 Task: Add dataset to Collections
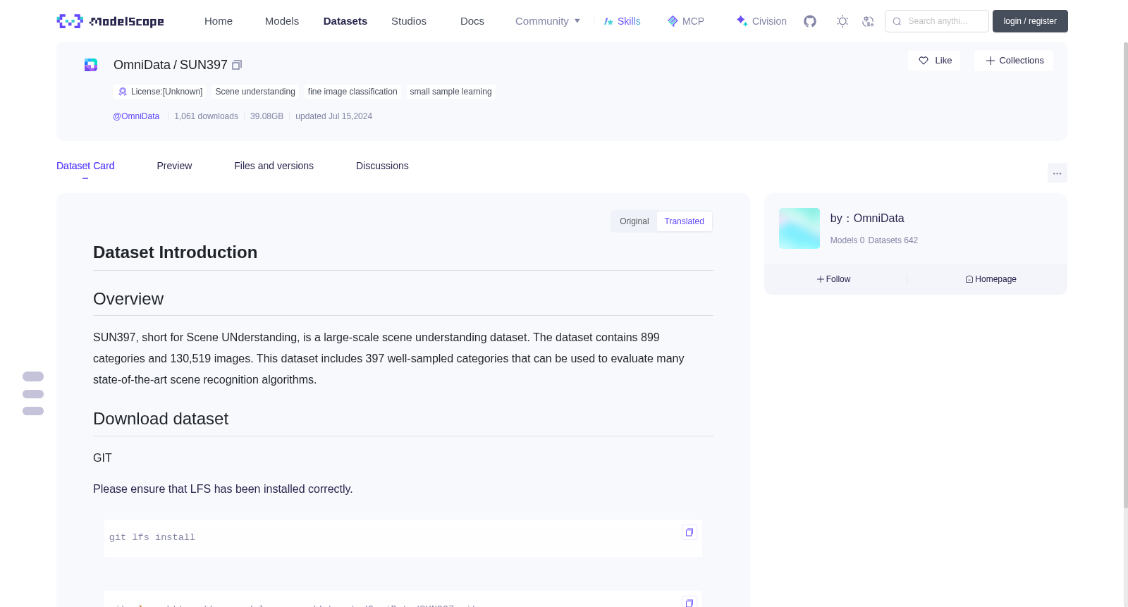pyautogui.click(x=1014, y=61)
